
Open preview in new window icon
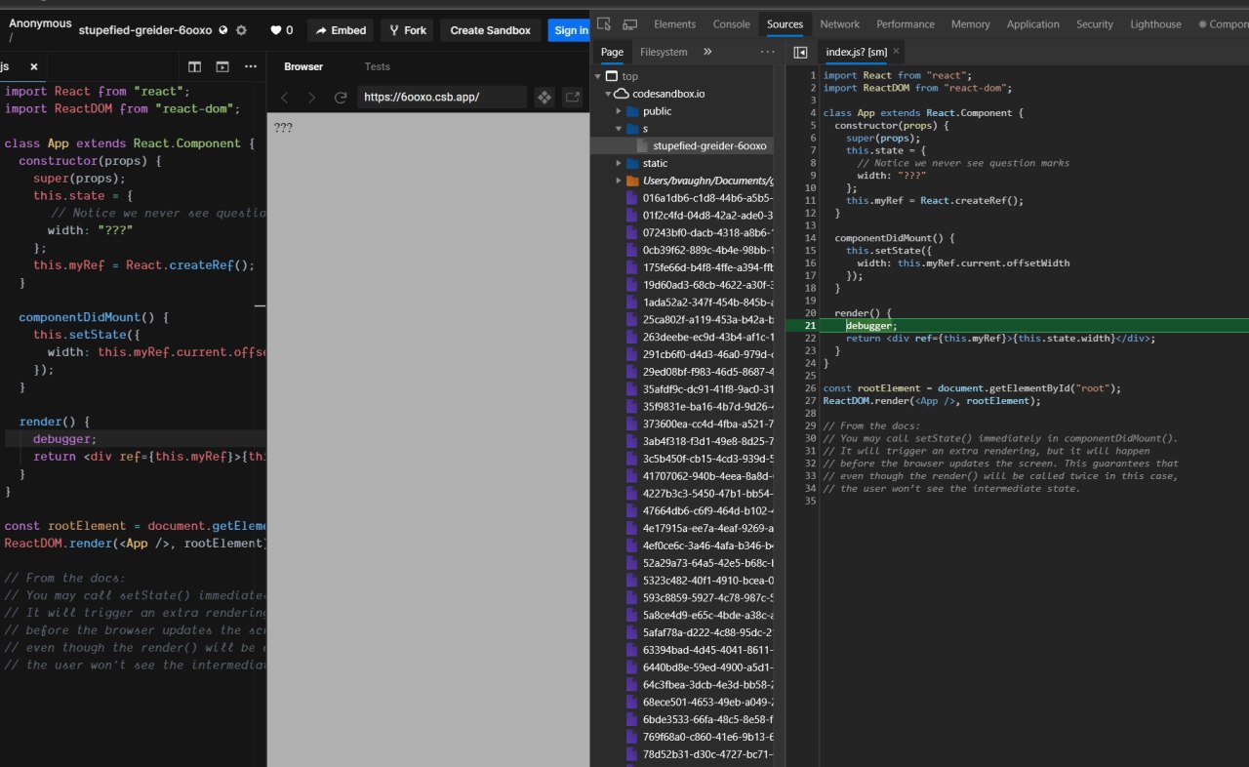point(573,98)
